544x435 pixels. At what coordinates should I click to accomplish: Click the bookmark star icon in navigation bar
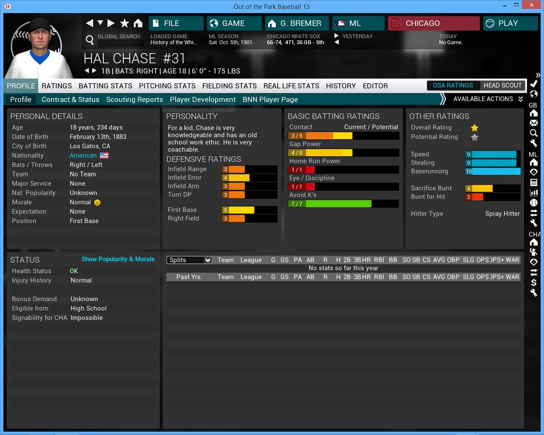click(125, 23)
